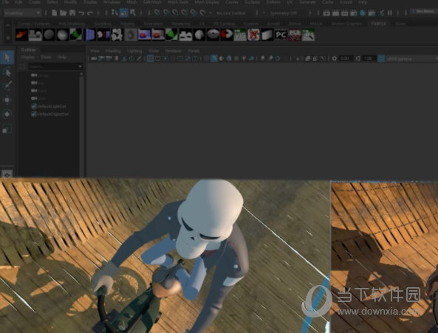
Task: Switch to the Poly Modeling shelf tab
Action: [x=72, y=24]
